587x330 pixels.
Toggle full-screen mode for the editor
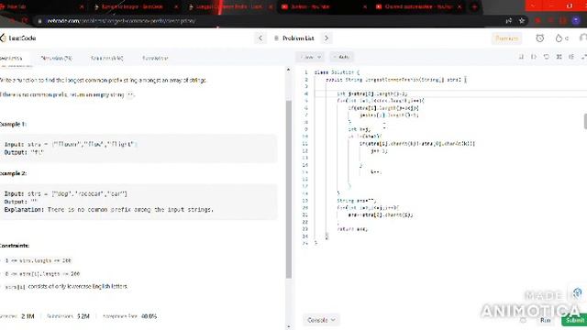pyautogui.click(x=583, y=57)
